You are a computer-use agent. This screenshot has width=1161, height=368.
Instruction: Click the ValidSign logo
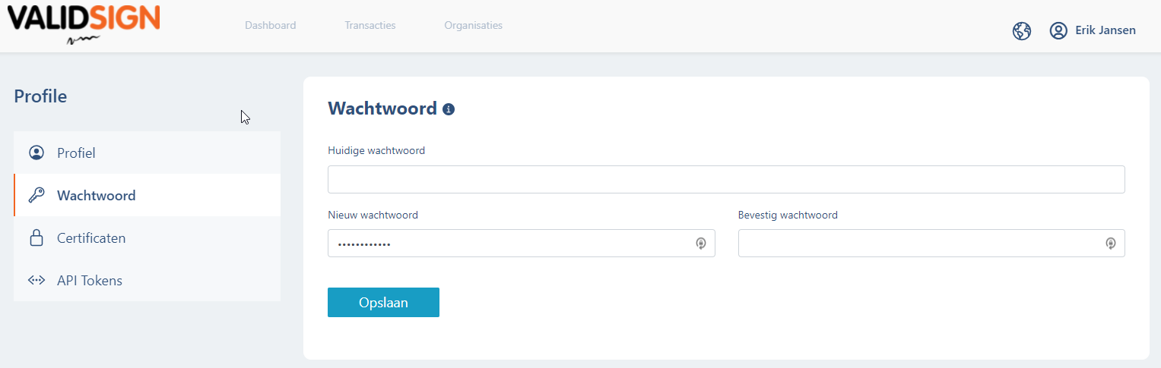tap(84, 24)
